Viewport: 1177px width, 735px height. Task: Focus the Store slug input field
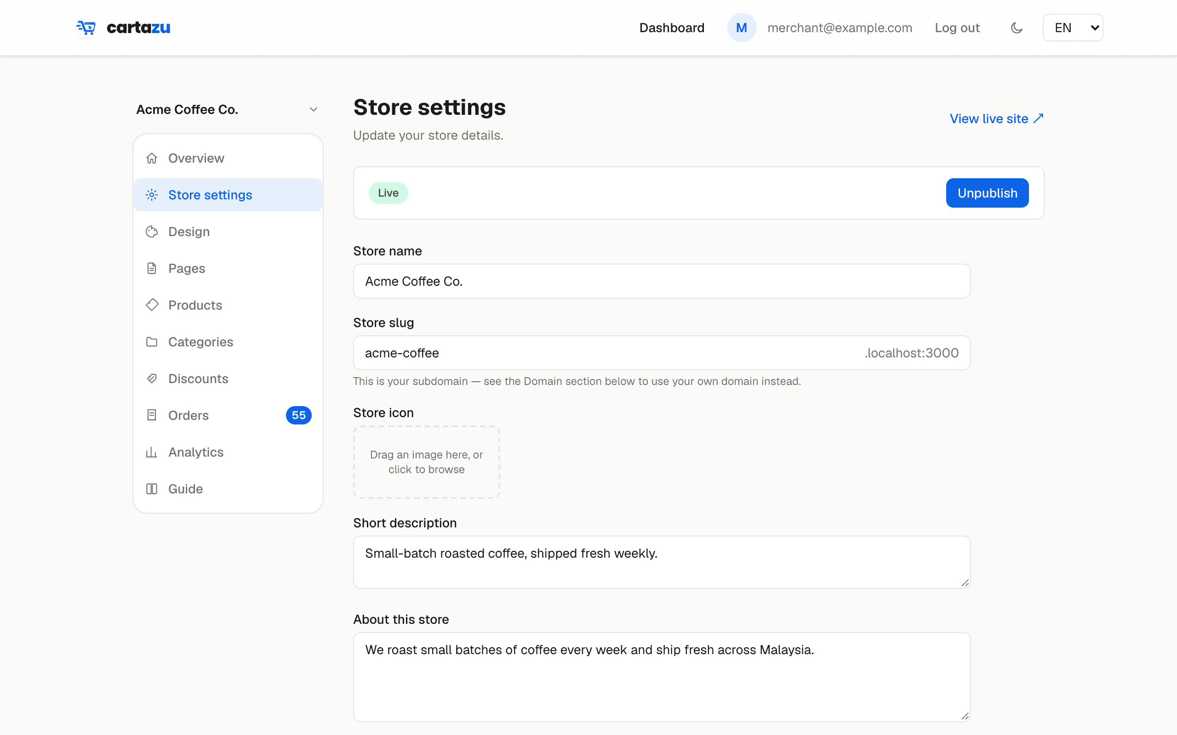pyautogui.click(x=662, y=353)
